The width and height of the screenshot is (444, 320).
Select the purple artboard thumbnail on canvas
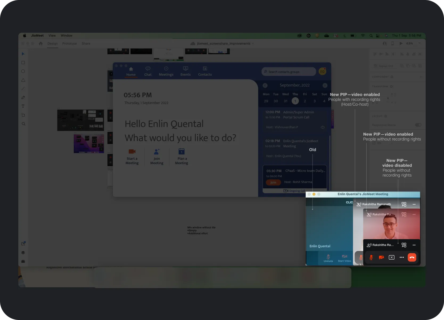[x=89, y=144]
